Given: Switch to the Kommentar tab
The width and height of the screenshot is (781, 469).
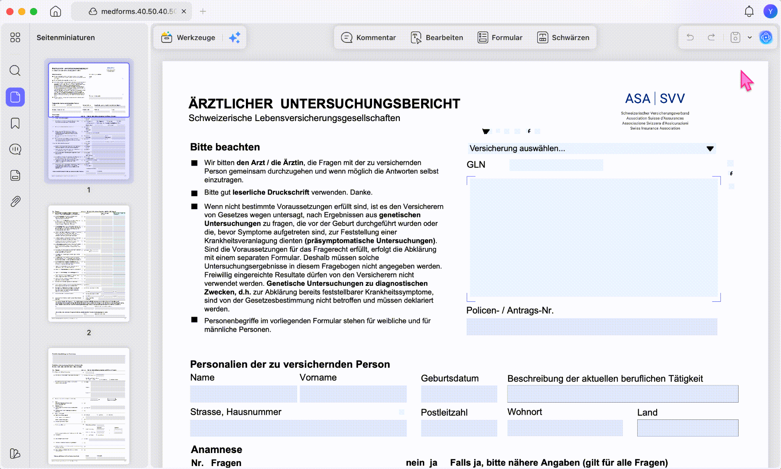Looking at the screenshot, I should (368, 37).
